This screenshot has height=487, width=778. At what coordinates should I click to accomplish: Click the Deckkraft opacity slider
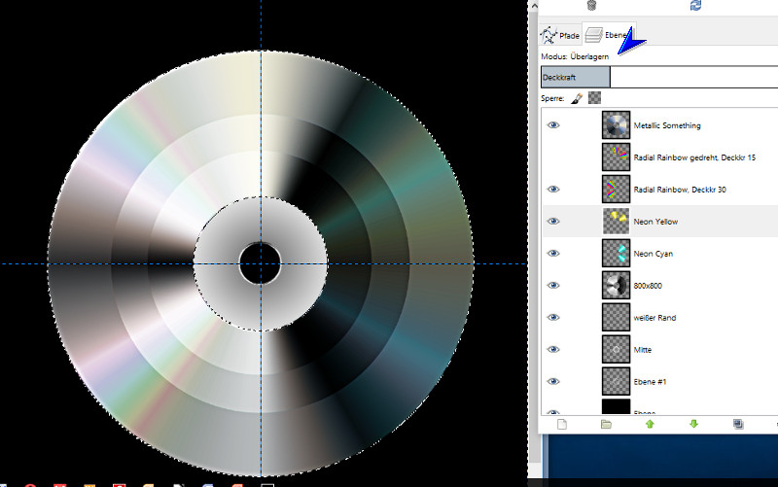click(657, 77)
